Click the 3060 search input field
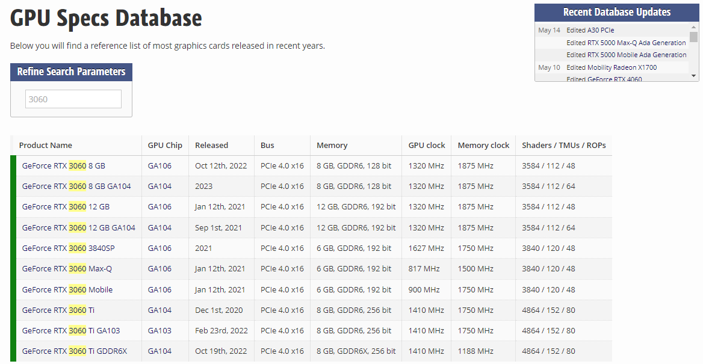This screenshot has width=703, height=364. (73, 99)
